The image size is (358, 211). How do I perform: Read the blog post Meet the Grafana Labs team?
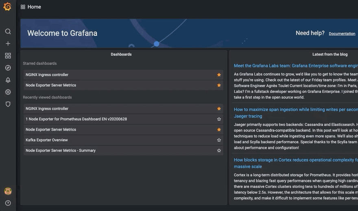pos(296,66)
